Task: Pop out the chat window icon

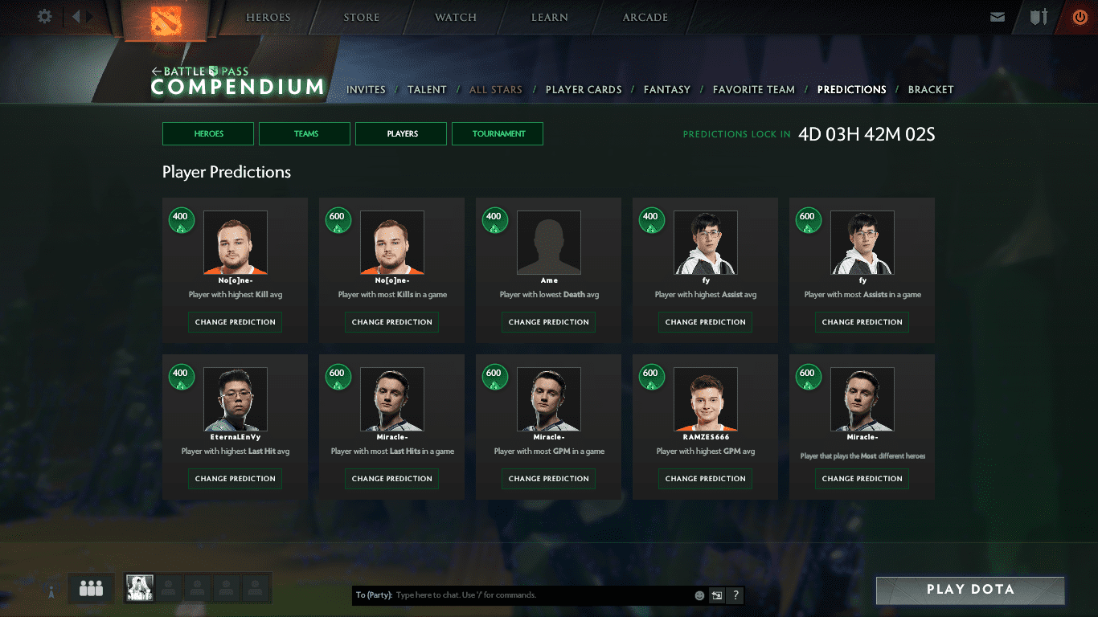Action: [x=716, y=595]
